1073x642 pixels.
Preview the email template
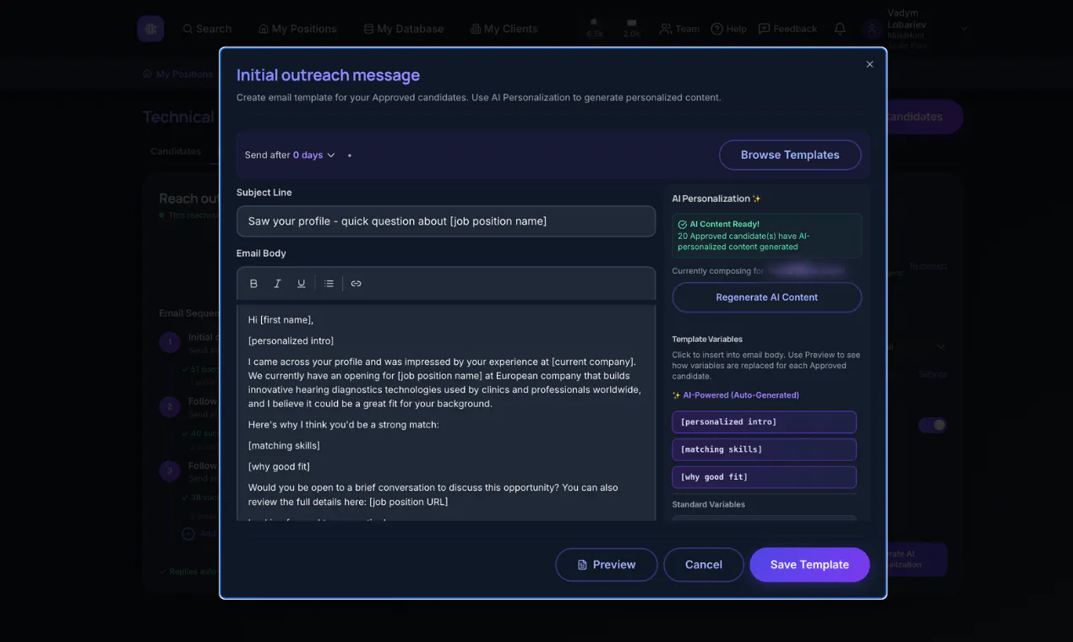(606, 564)
